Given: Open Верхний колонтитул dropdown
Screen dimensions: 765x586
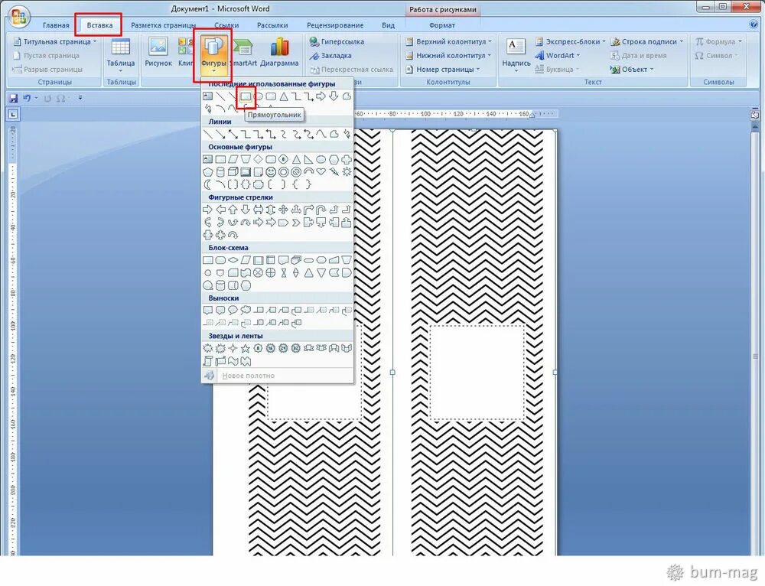Looking at the screenshot, I should tap(449, 41).
